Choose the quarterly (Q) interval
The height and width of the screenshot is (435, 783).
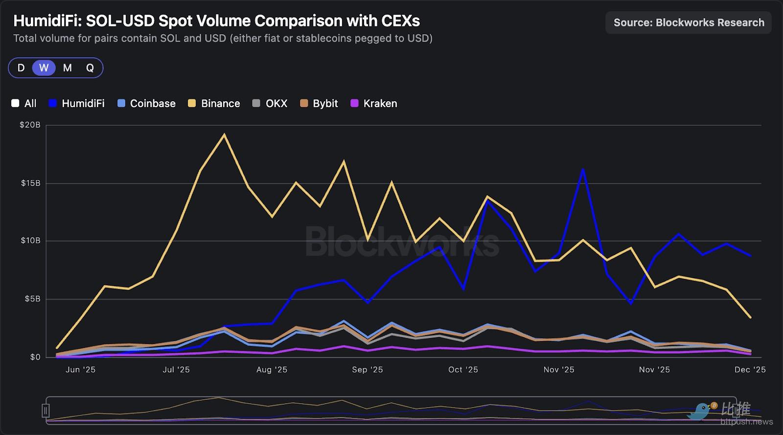(x=90, y=68)
